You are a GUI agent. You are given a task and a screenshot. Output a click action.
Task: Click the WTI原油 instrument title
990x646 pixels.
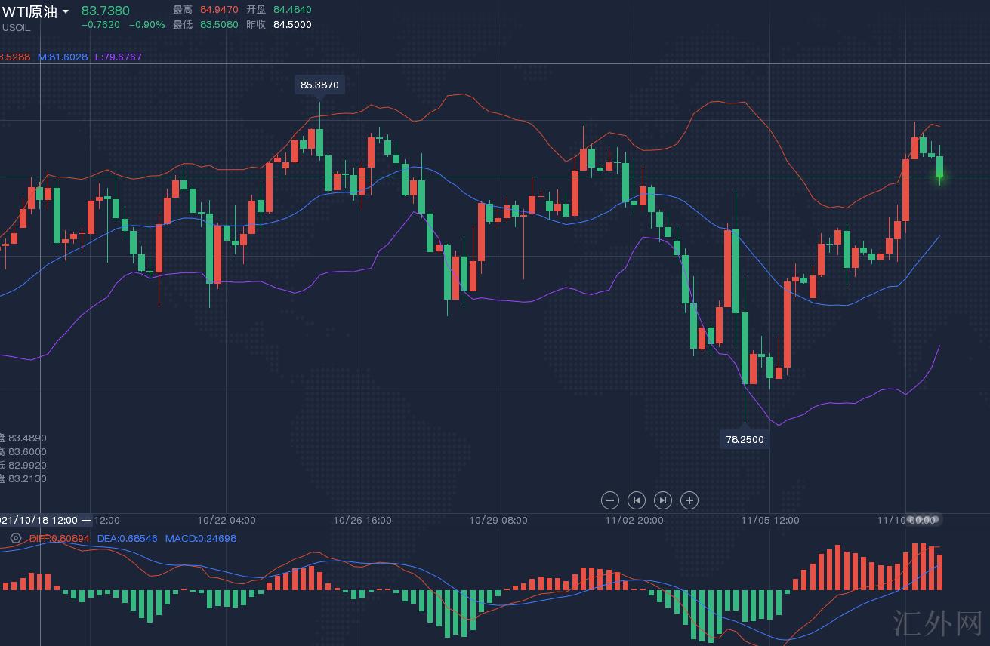29,11
